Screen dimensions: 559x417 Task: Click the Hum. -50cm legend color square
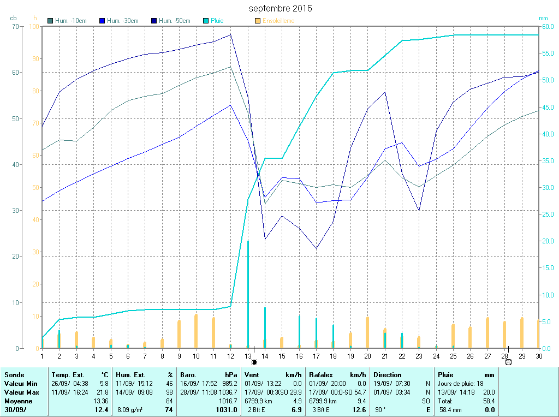point(154,21)
